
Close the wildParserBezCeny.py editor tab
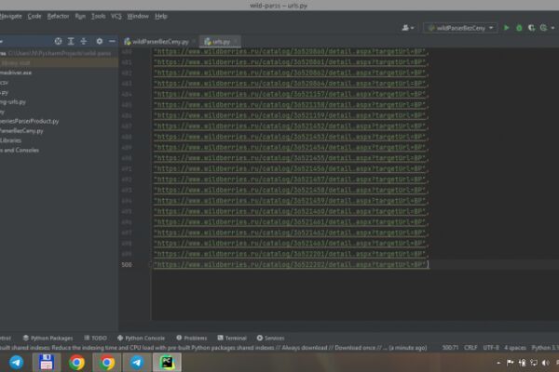[194, 42]
